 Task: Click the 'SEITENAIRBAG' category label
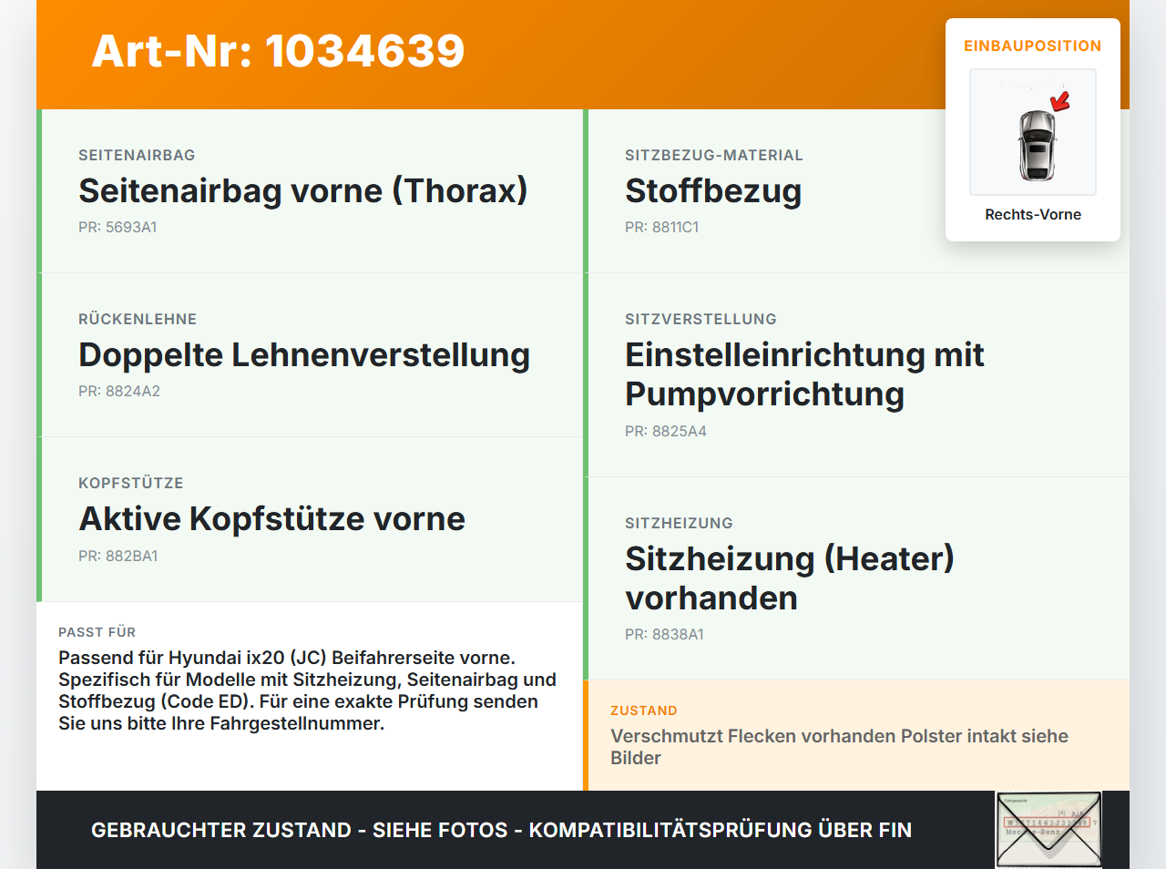pos(137,156)
